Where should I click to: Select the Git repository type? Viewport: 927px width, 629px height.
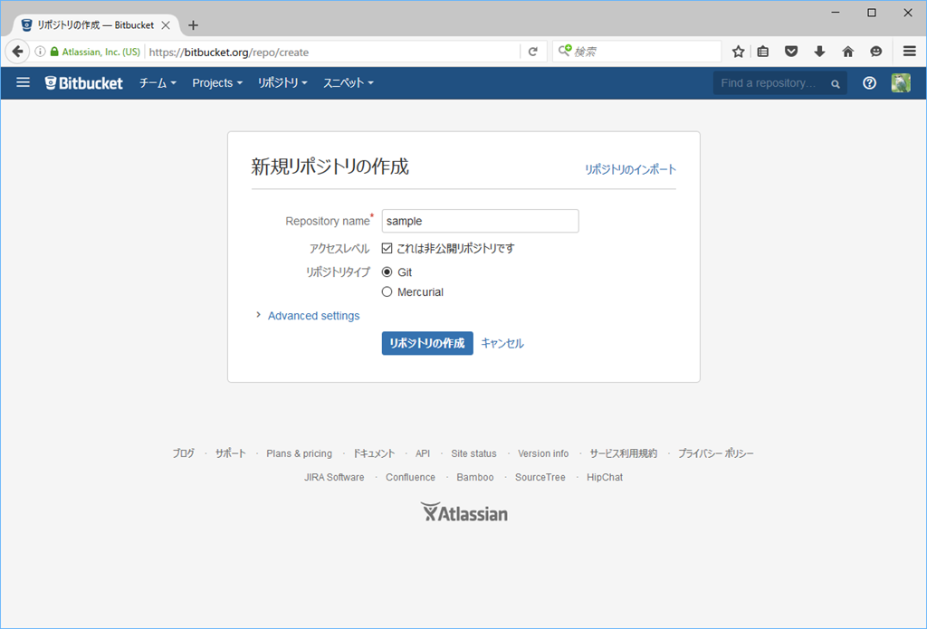click(387, 272)
